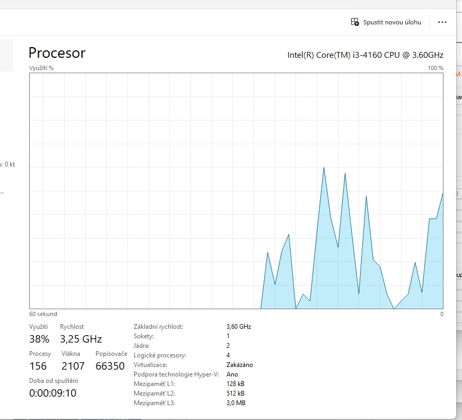
Task: Click the Mezipaměť L3 3,0 MB value
Action: tap(236, 403)
